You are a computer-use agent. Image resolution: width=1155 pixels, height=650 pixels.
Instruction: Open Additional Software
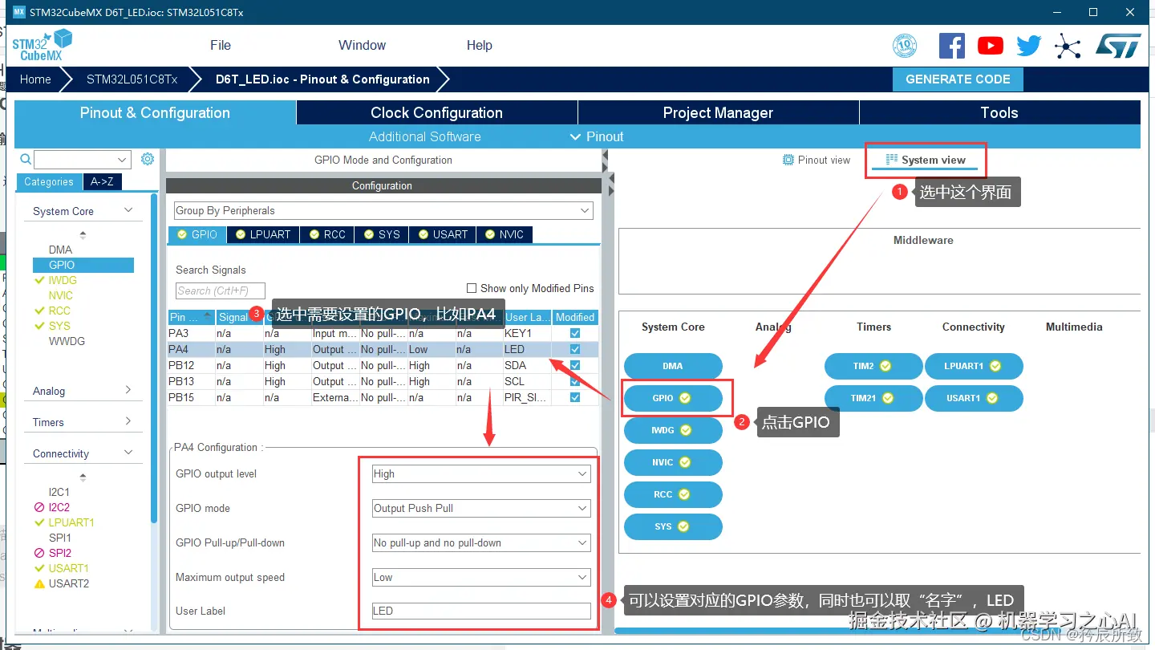[425, 136]
